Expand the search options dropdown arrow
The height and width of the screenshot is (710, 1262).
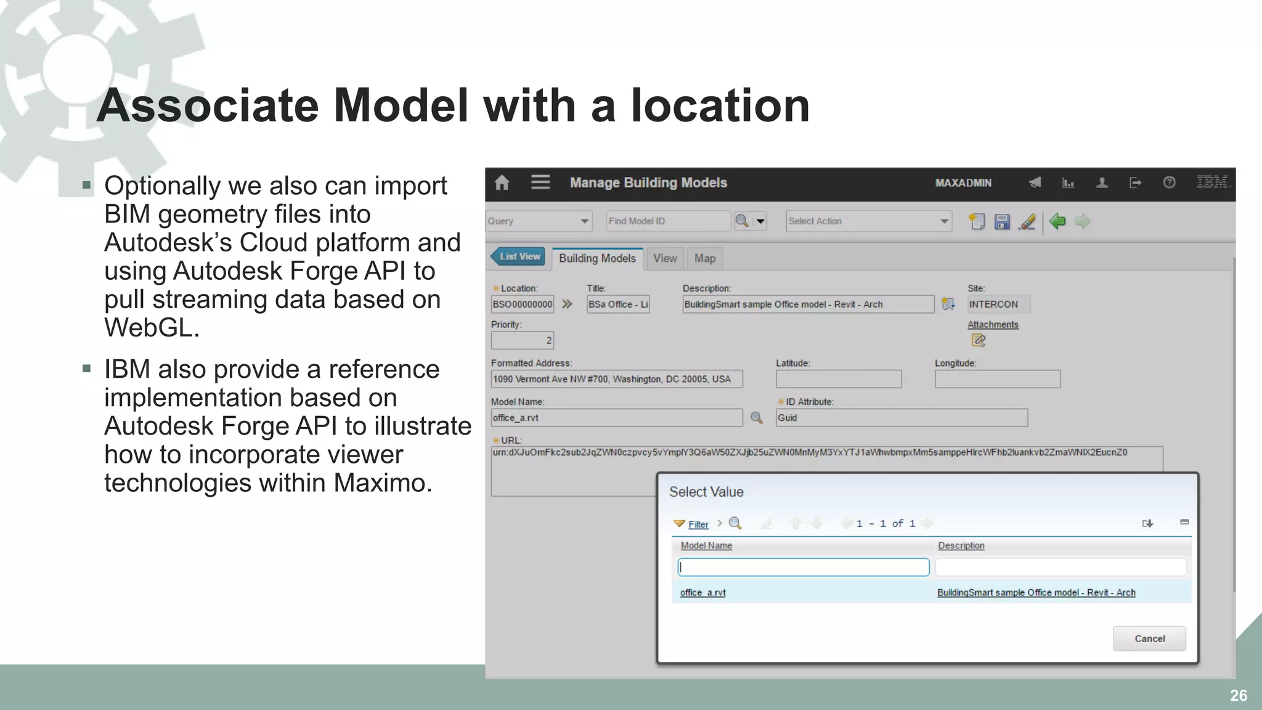click(x=760, y=221)
